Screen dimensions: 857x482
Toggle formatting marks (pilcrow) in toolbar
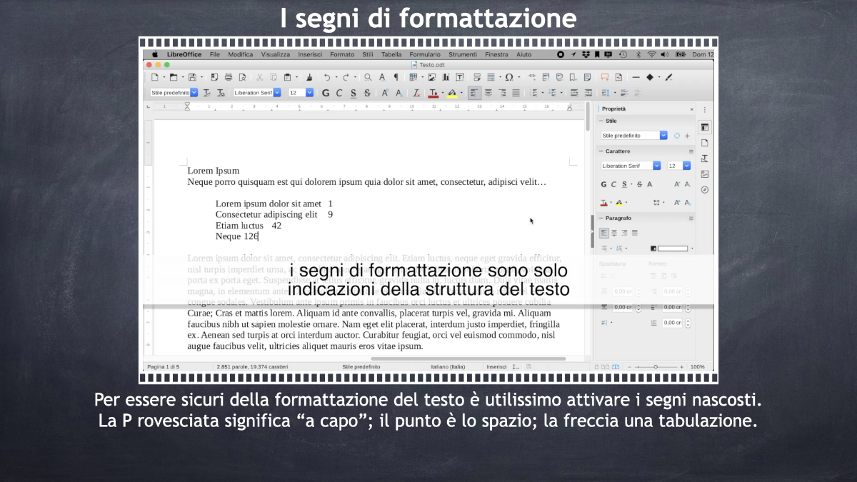pos(396,77)
